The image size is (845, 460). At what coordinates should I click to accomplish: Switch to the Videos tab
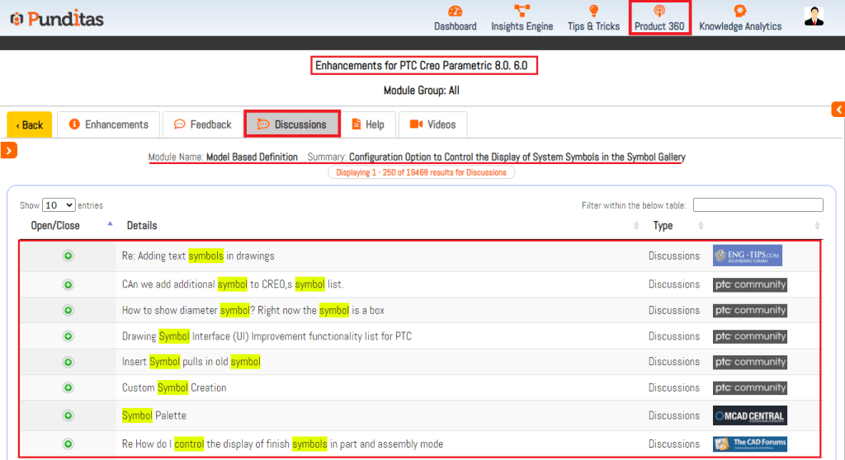432,124
